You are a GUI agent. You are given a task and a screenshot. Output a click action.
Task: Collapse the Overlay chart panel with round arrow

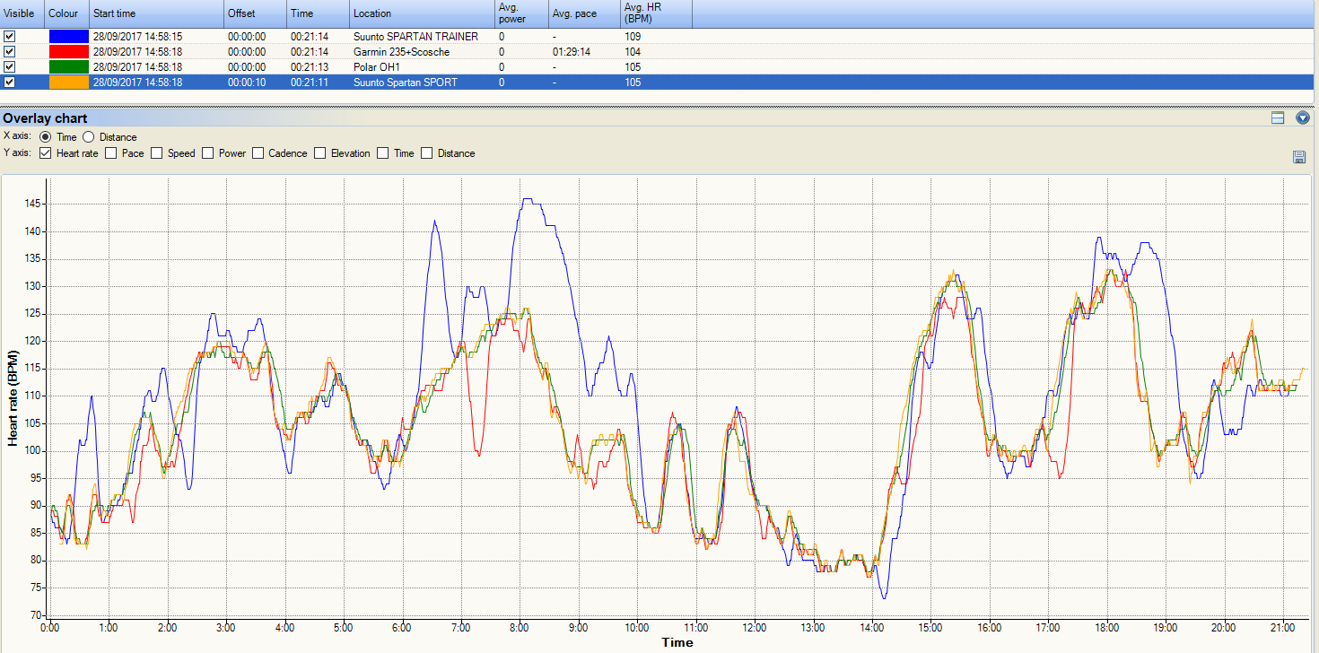point(1303,118)
